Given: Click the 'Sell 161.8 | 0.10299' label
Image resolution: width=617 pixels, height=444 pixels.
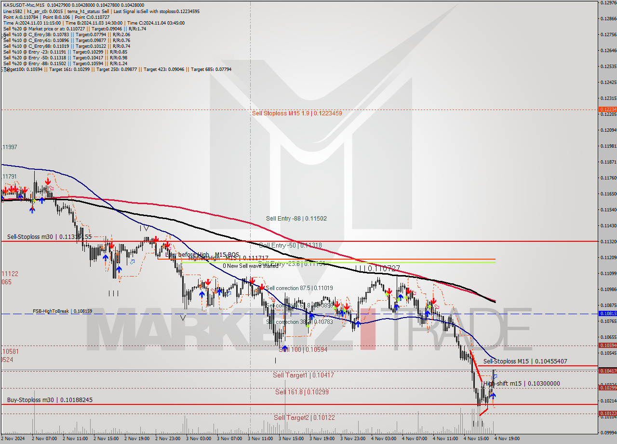Looking at the screenshot, I should coord(302,392).
